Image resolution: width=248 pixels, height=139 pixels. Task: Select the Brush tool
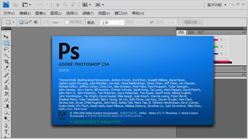pyautogui.click(x=6, y=82)
